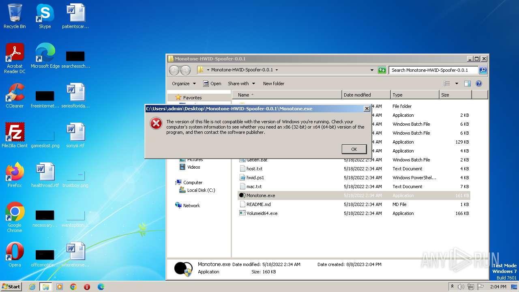
Task: Close the Monotone.exe error dialog
Action: click(367, 109)
